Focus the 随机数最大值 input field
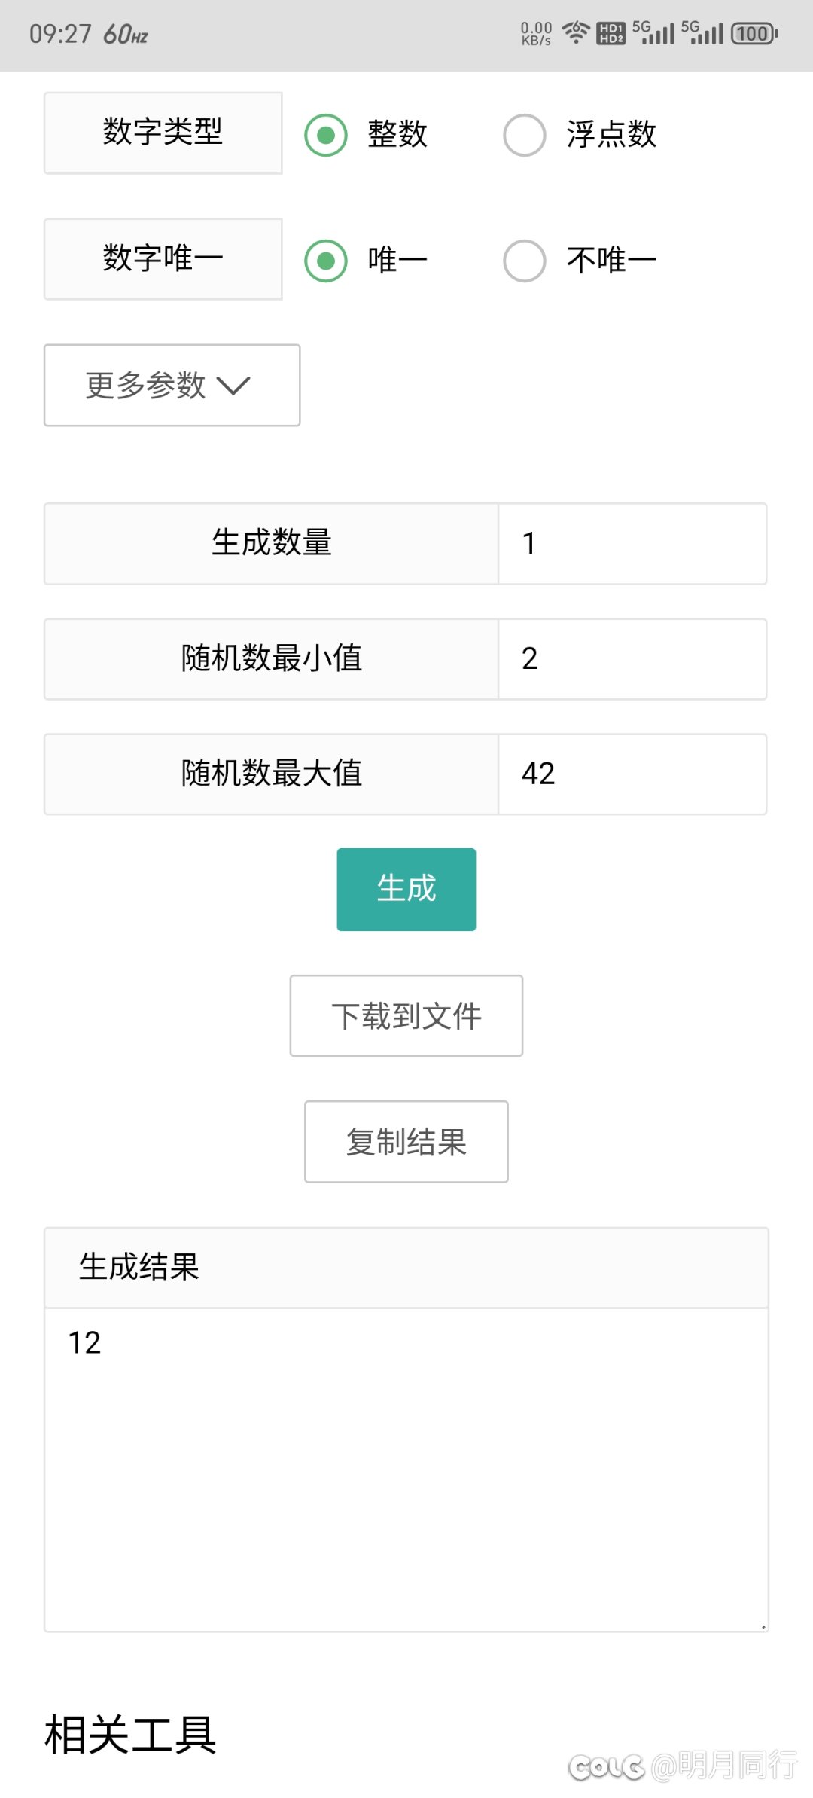 click(632, 774)
